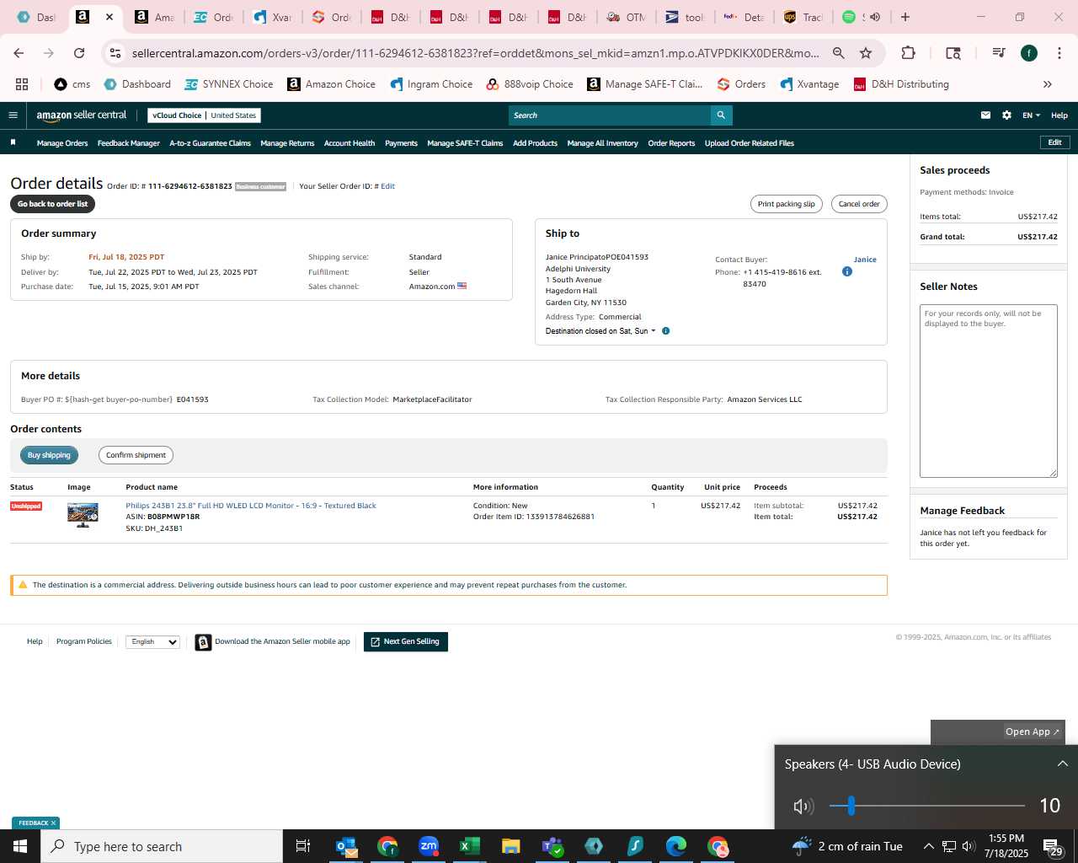Open the D&H Distributing bookmark
Image resolution: width=1078 pixels, height=863 pixels.
(x=901, y=84)
